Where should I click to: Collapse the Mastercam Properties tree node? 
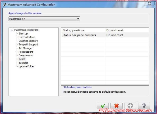12,30
